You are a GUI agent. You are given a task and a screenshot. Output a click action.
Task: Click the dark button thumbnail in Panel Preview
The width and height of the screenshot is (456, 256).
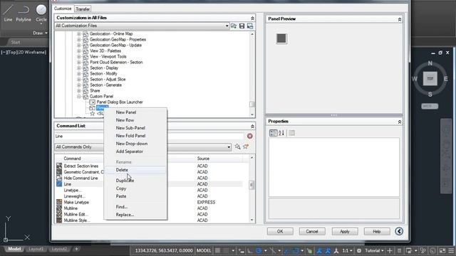(281, 38)
